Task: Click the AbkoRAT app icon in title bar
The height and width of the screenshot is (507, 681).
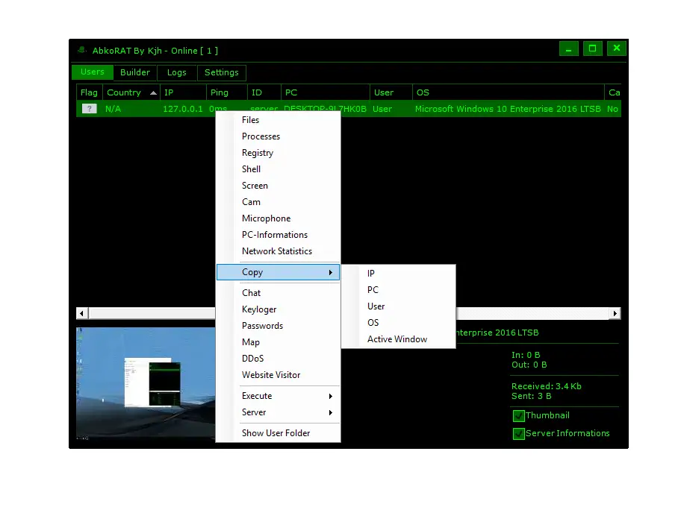Action: pyautogui.click(x=82, y=51)
